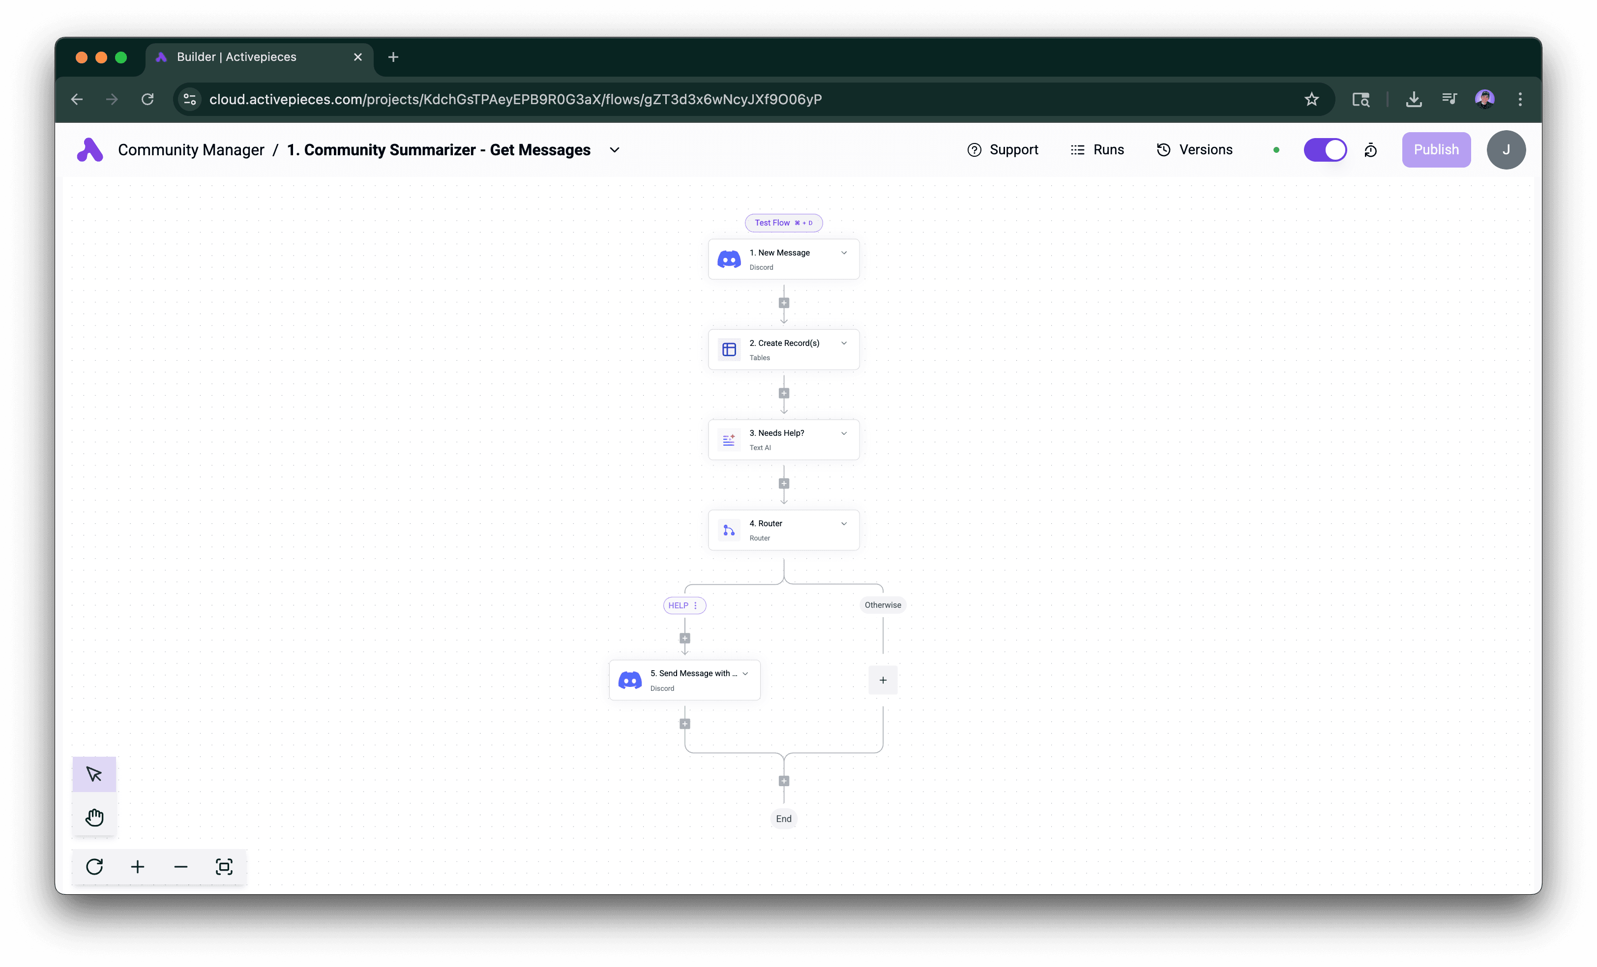Open run history clock icon beside toggle
This screenshot has height=967, width=1597.
click(x=1371, y=150)
